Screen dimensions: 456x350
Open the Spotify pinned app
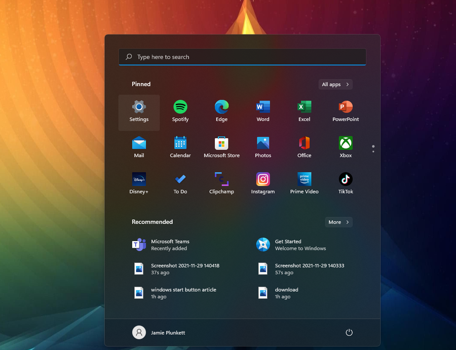180,107
